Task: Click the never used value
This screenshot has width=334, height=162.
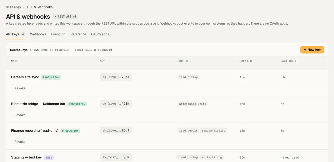Action: point(290,157)
